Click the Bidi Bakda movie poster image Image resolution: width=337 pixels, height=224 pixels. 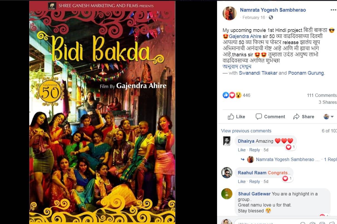[x=102, y=112]
